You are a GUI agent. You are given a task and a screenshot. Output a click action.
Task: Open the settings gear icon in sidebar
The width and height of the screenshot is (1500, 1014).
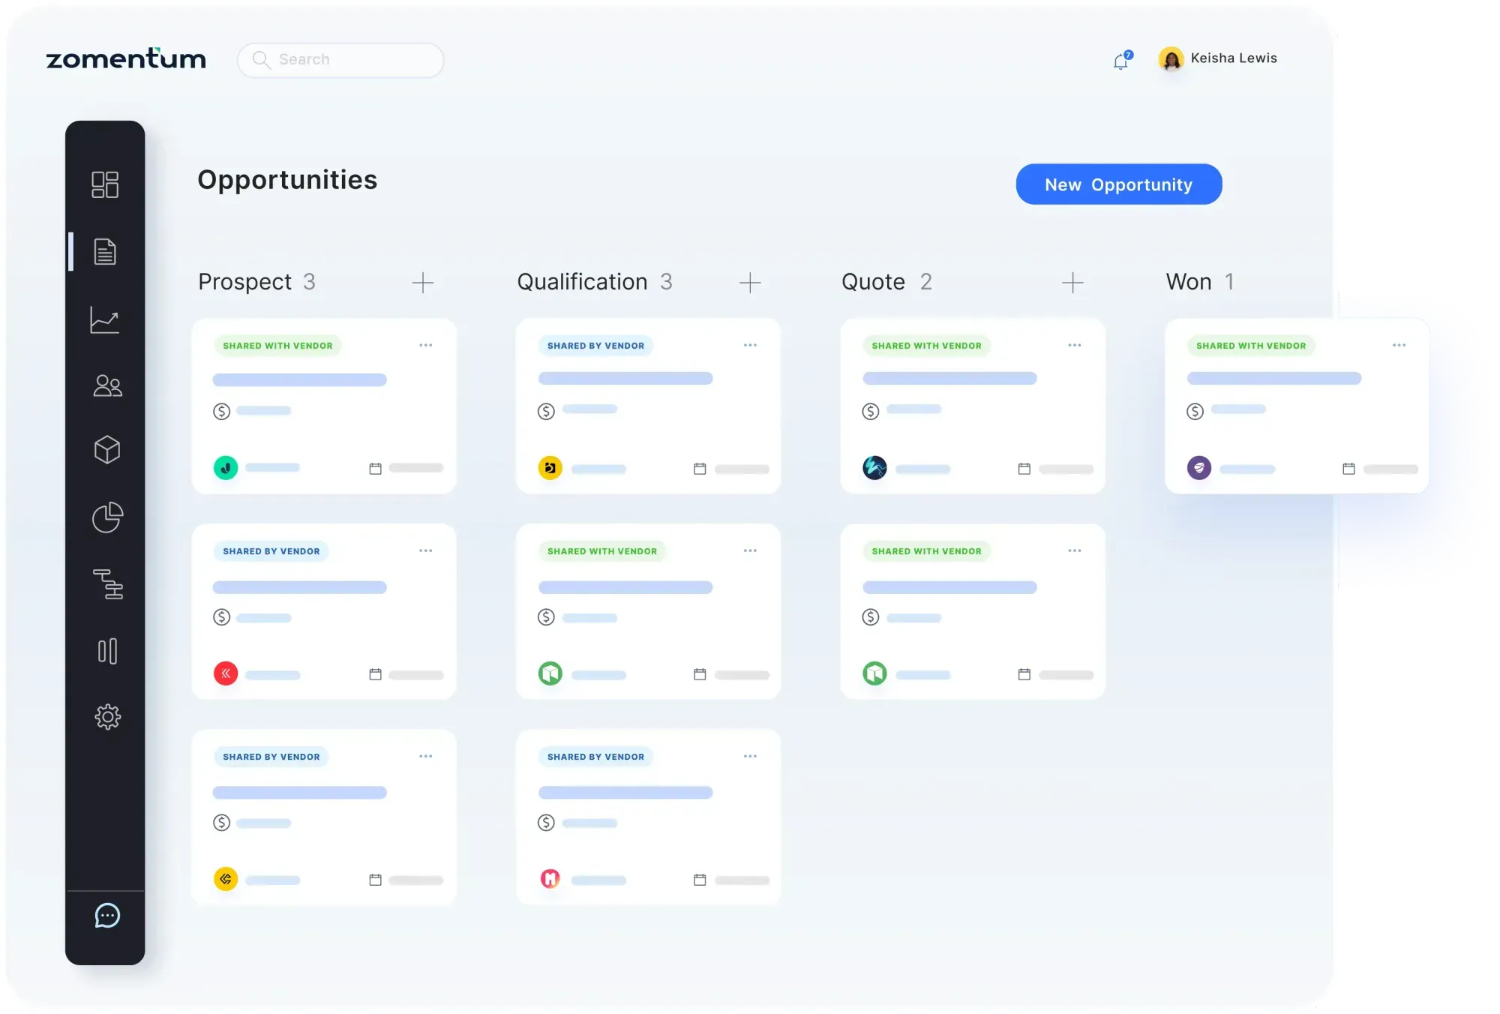pyautogui.click(x=107, y=717)
